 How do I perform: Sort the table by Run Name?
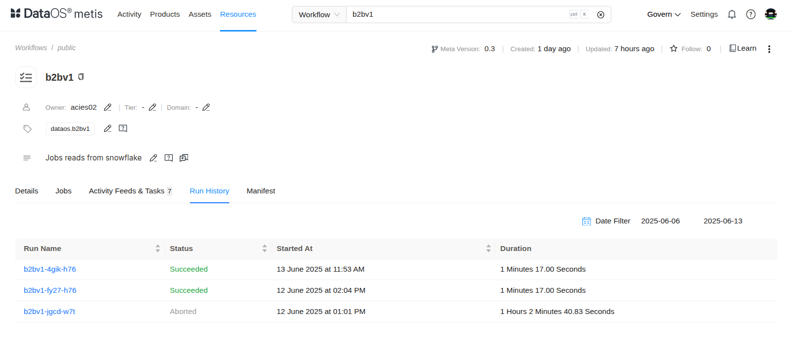pos(158,249)
